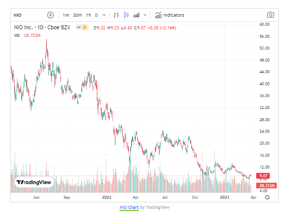This screenshot has width=289, height=219.
Task: Click the 2023 time axis label
Action: click(224, 197)
